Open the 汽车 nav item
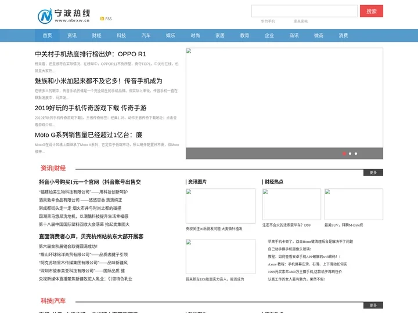 (146, 35)
